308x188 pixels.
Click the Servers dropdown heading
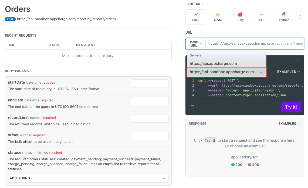(196, 55)
